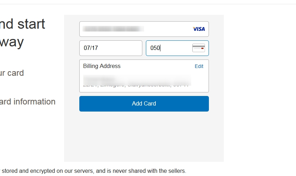Click the 'ard information' step text
296x176 pixels.
point(28,102)
